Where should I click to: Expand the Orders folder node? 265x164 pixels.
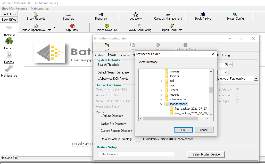tap(161, 90)
